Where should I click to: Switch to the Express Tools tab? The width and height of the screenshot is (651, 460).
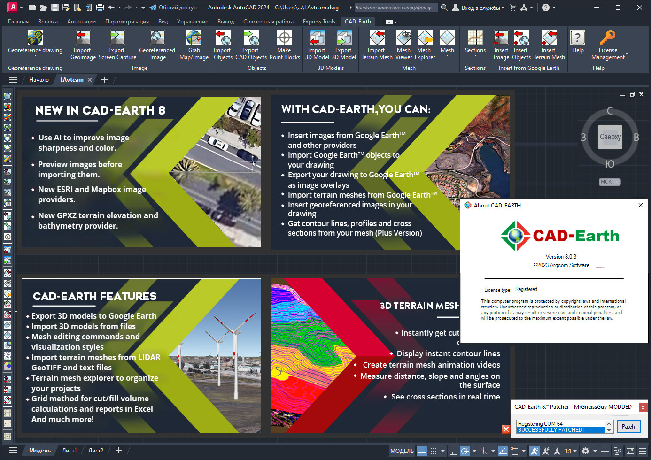[x=319, y=22]
